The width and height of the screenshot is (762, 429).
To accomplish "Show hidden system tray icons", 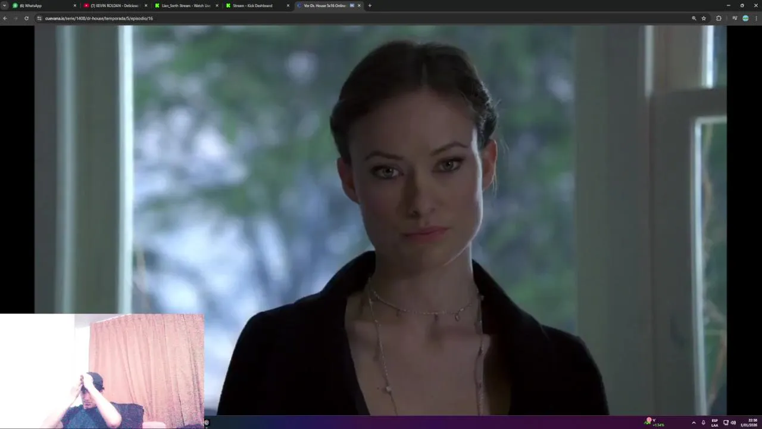I will coord(694,422).
